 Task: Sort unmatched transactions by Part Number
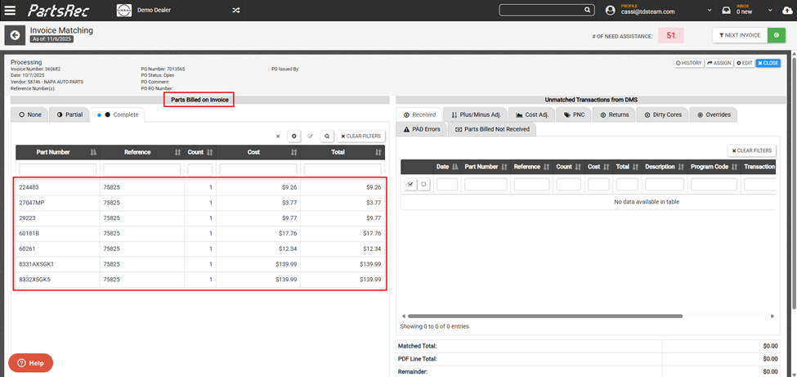[504, 167]
